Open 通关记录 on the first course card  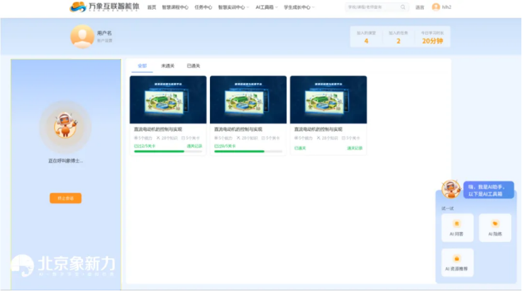click(x=194, y=146)
